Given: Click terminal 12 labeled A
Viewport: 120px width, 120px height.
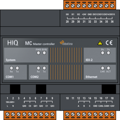Looking at the screenshot, I should point(78,114).
